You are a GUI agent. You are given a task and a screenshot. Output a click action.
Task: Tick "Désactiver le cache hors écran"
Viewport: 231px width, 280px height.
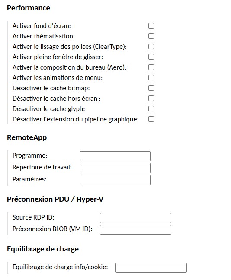point(151,98)
